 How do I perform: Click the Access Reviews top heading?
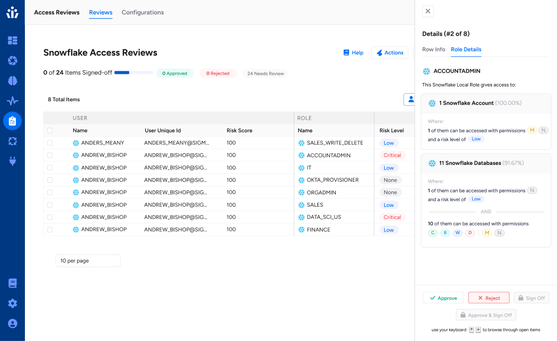coord(57,12)
